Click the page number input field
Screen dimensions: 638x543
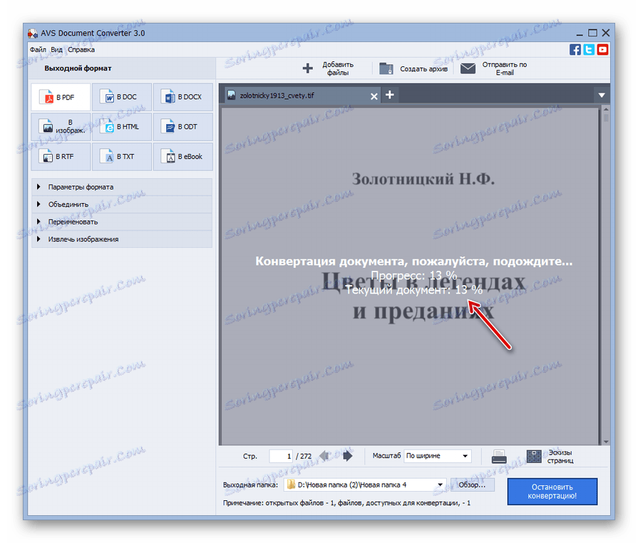pos(281,456)
